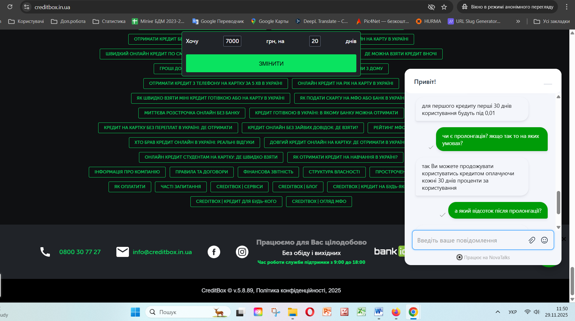Launch Opera from the taskbar

(x=310, y=312)
